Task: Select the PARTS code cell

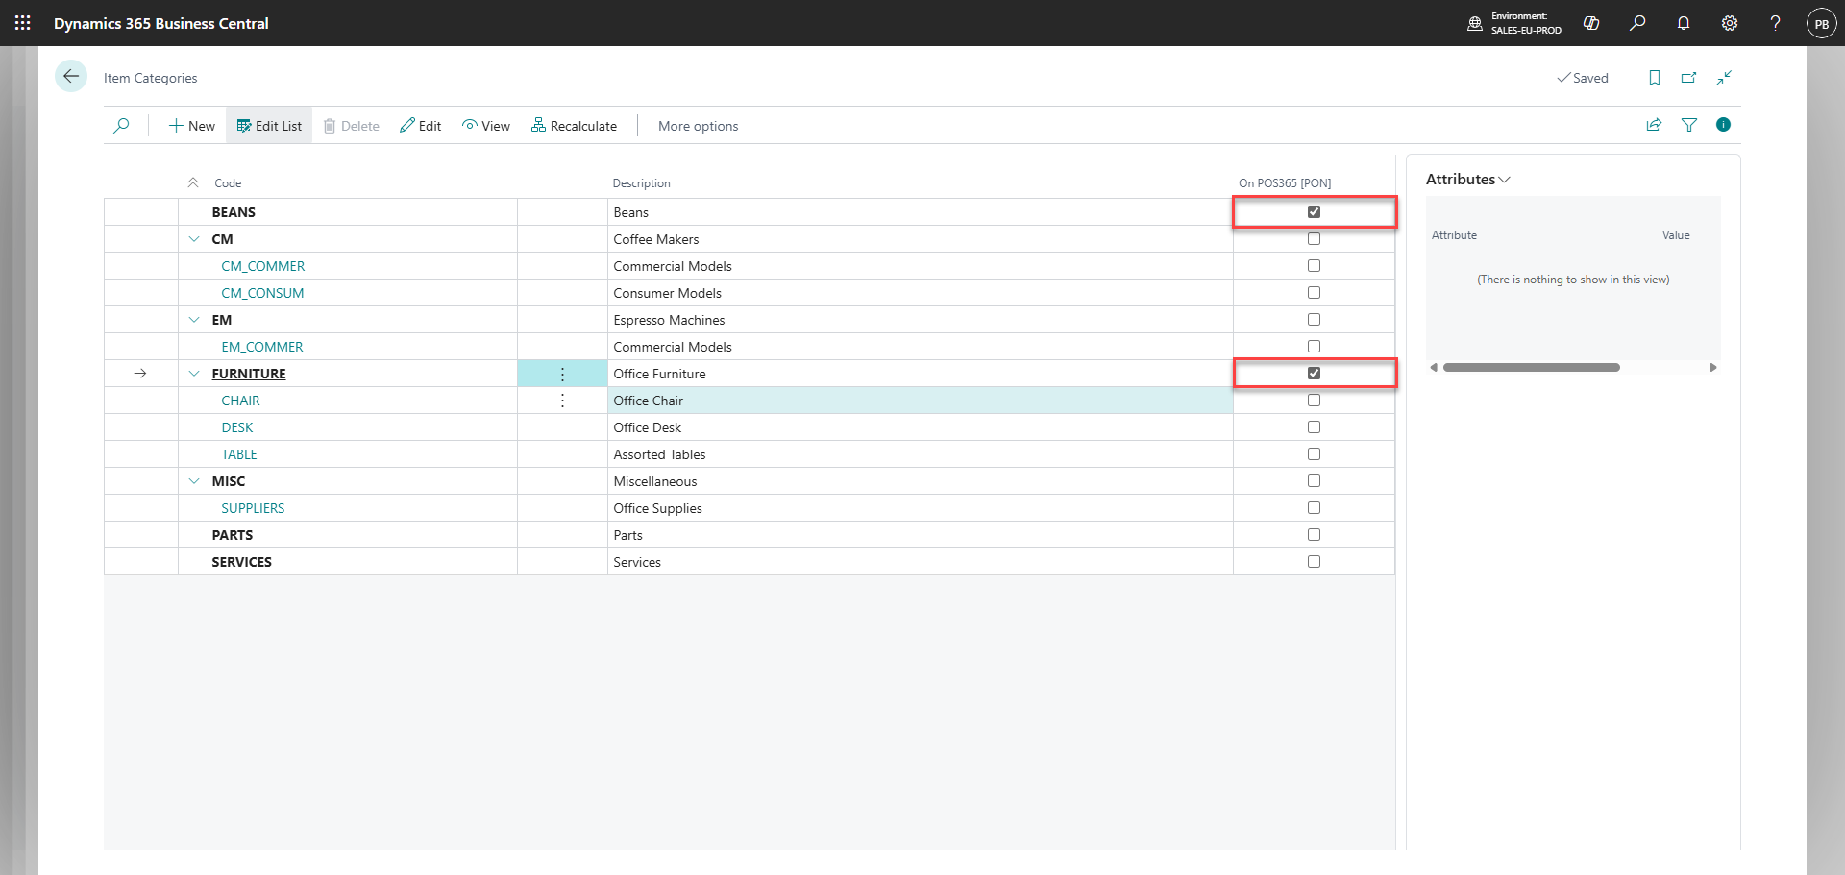Action: 348,535
